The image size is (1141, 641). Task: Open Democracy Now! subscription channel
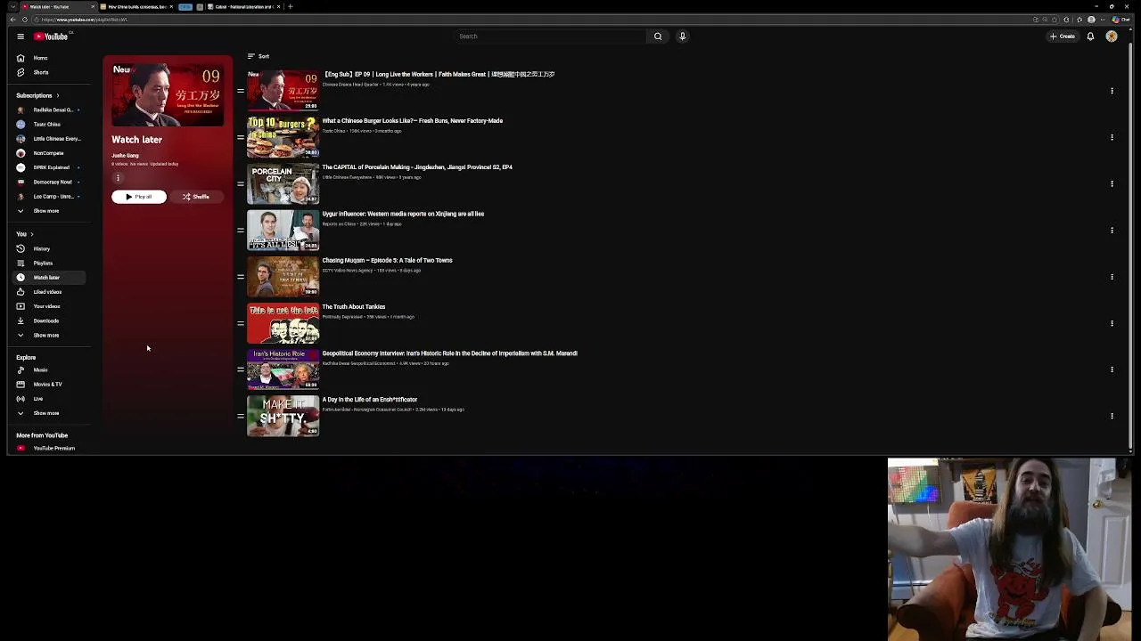coord(50,182)
